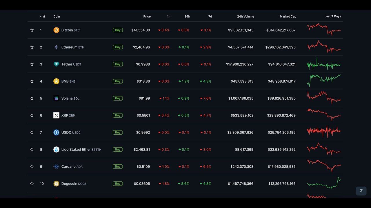Click the Buy button for USDC
371x208 pixels.
118,132
